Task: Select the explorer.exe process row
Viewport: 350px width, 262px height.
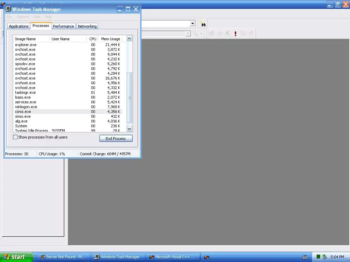Action: [x=68, y=45]
